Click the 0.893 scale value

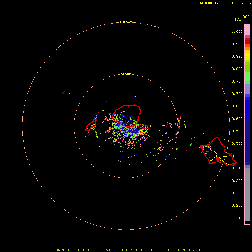tap(237, 56)
